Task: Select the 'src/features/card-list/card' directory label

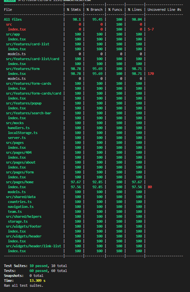Action: pyautogui.click(x=32, y=59)
